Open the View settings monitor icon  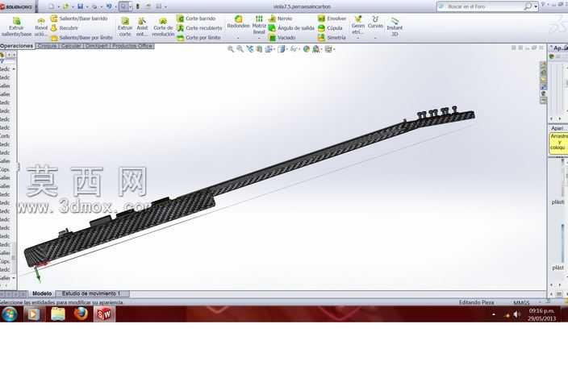tap(328, 49)
